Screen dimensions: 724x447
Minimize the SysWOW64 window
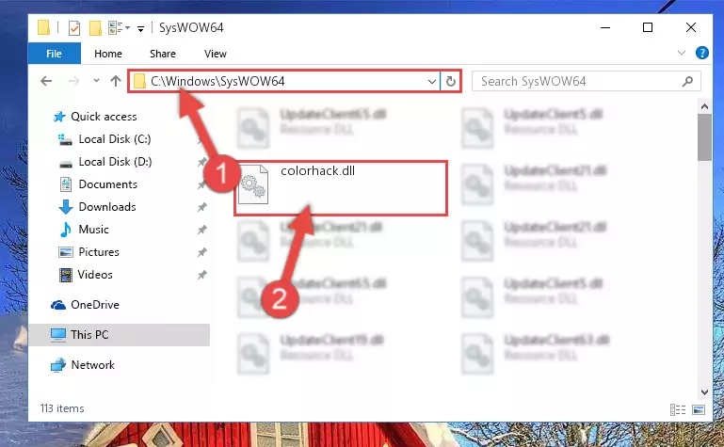[605, 27]
